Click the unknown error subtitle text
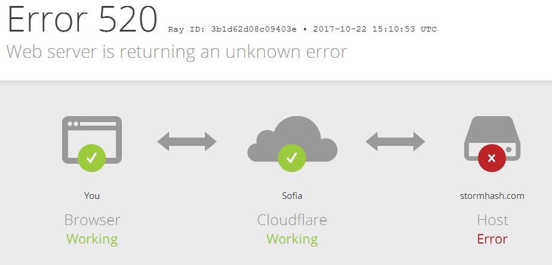This screenshot has height=265, width=552. pos(177,52)
